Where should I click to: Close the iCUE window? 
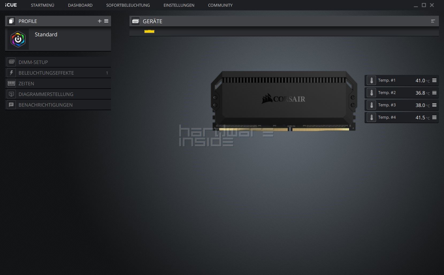[x=432, y=5]
